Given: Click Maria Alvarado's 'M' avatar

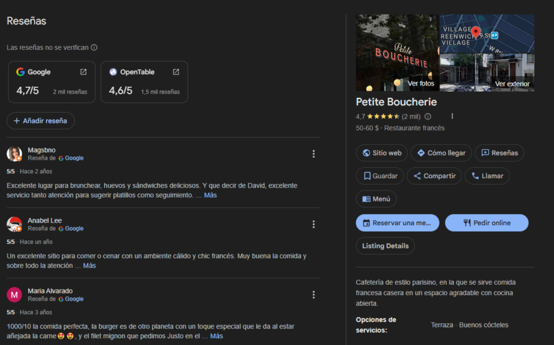Looking at the screenshot, I should point(15,295).
